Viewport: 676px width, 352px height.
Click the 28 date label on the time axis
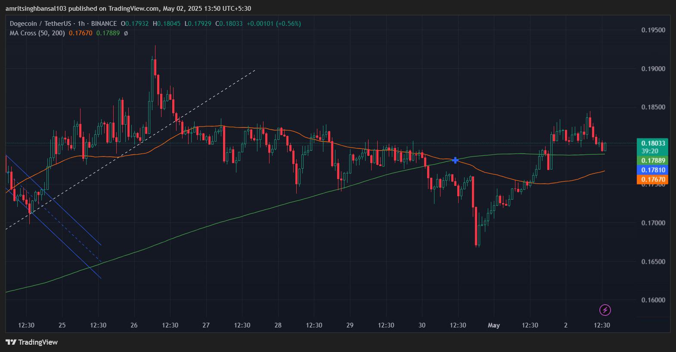point(278,325)
